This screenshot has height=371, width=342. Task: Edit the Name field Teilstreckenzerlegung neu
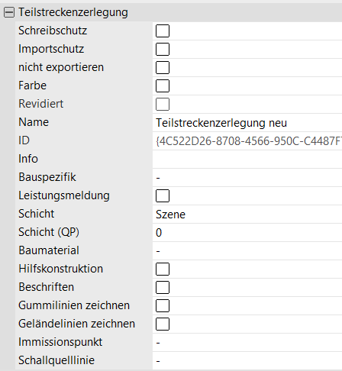247,123
